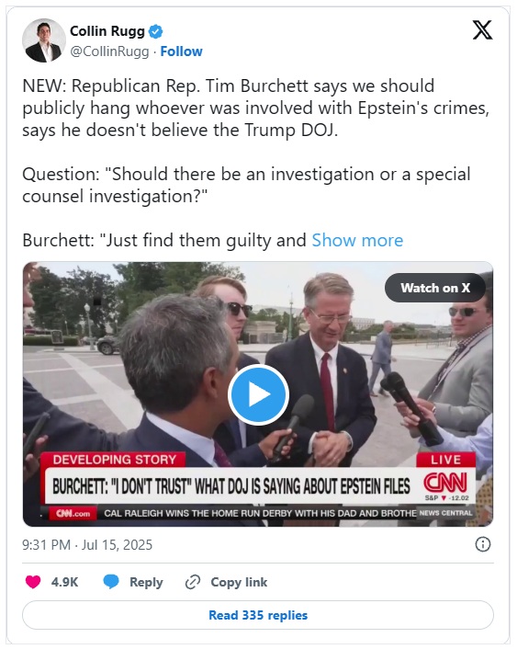The height and width of the screenshot is (649, 517).
Task: Click the CNN logo in video
Action: [x=445, y=483]
